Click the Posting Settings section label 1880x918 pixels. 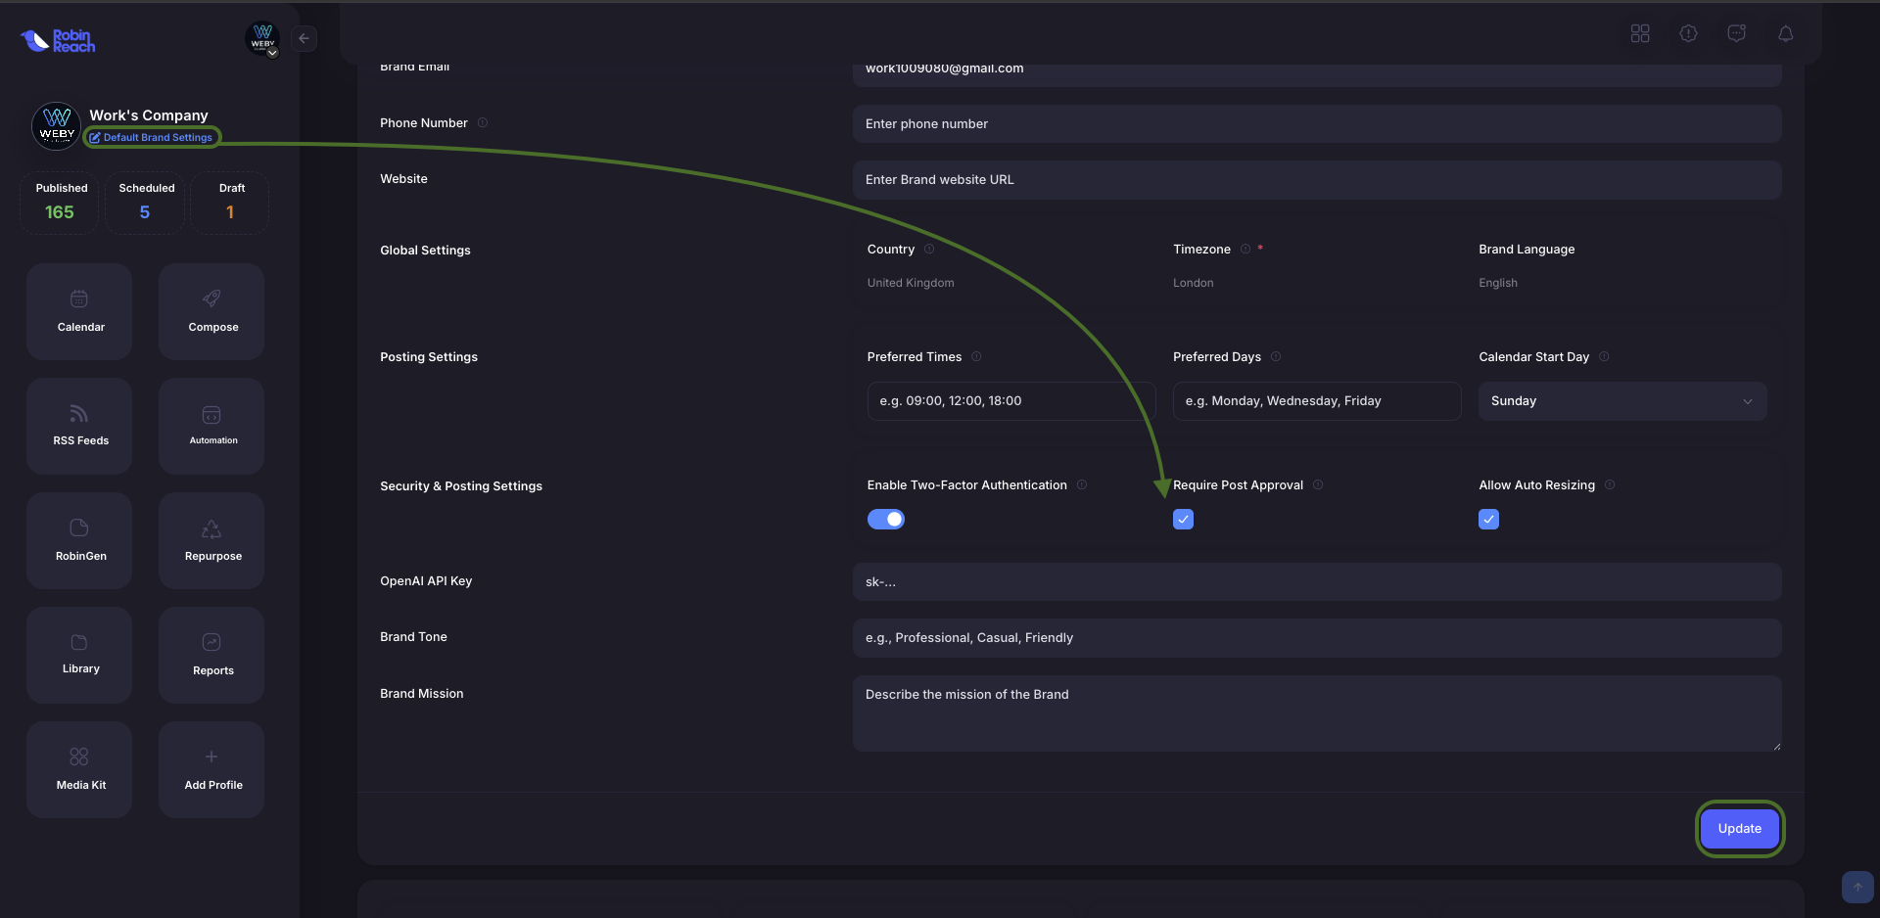click(x=429, y=357)
